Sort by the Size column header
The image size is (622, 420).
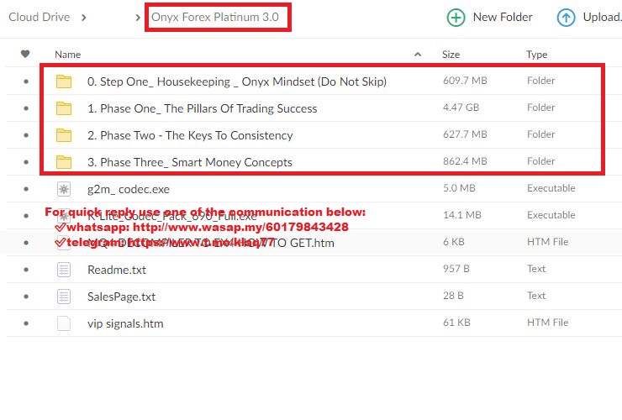coord(451,55)
